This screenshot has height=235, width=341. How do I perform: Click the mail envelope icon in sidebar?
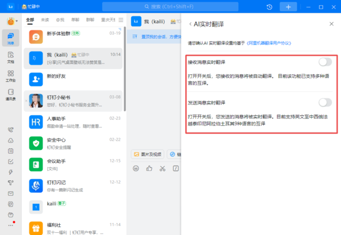coord(11,192)
